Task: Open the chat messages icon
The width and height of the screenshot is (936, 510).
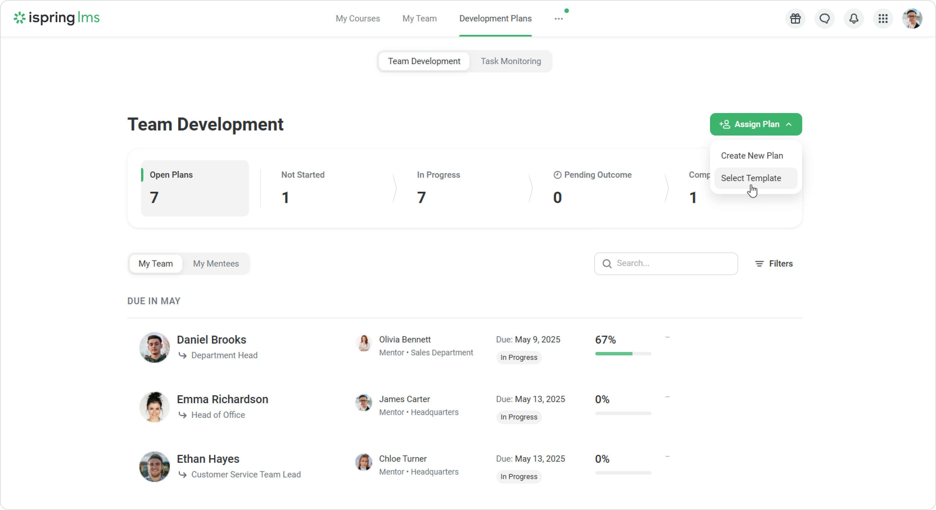Action: tap(824, 19)
